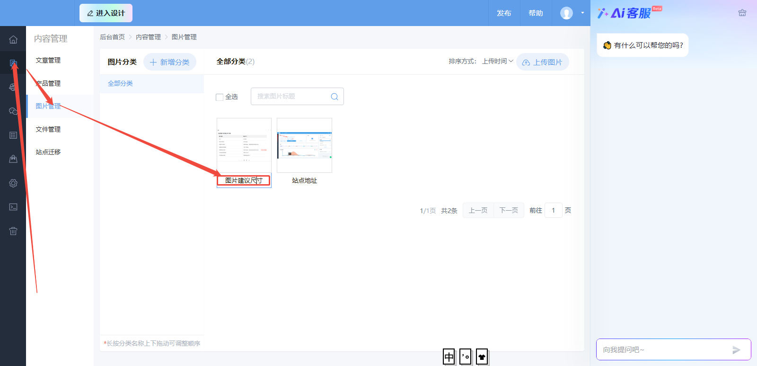The width and height of the screenshot is (757, 366).
Task: Click the 全部分类(2) heading
Action: [236, 62]
